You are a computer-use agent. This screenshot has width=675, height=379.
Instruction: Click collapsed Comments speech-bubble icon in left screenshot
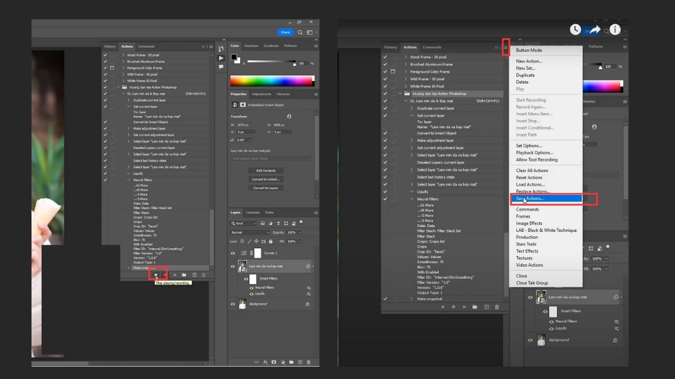pos(221,67)
